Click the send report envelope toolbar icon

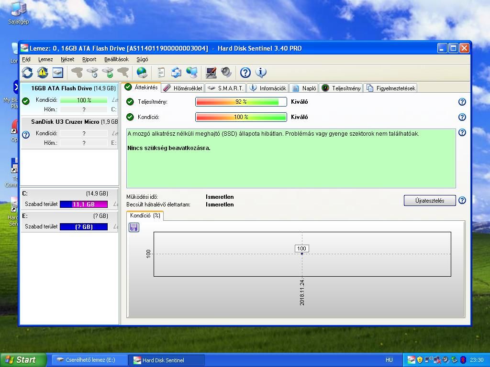click(176, 73)
